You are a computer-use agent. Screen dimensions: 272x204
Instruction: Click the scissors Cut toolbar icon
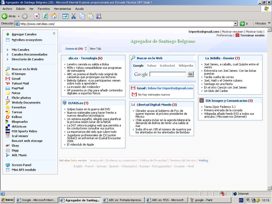(x=74, y=16)
